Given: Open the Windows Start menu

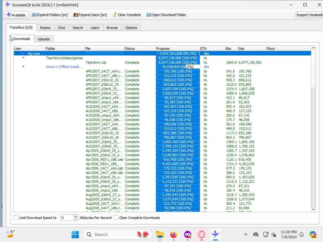Looking at the screenshot, I should coord(75,234).
